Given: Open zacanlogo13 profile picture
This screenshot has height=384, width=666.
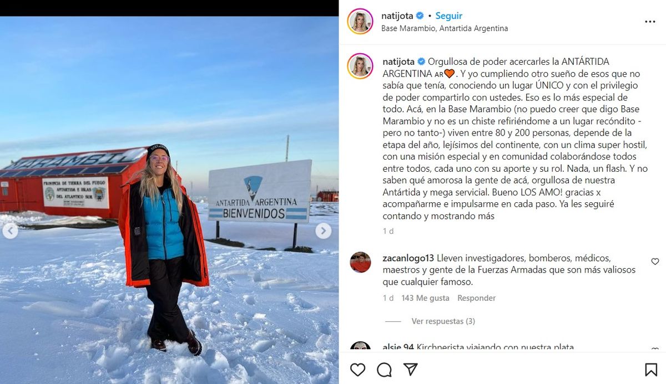Looking at the screenshot, I should 360,262.
